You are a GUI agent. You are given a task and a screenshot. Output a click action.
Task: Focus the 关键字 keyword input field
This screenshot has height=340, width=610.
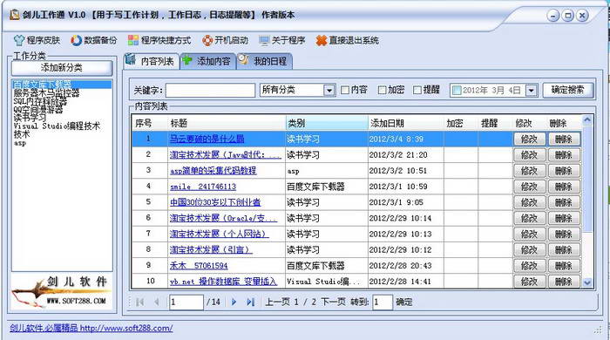(x=210, y=91)
